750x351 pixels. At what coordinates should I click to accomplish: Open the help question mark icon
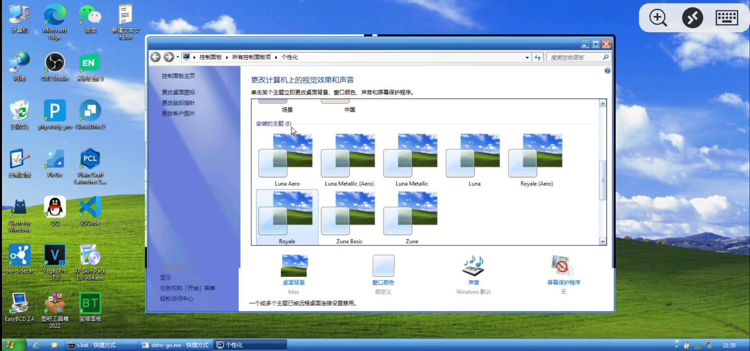coord(607,71)
